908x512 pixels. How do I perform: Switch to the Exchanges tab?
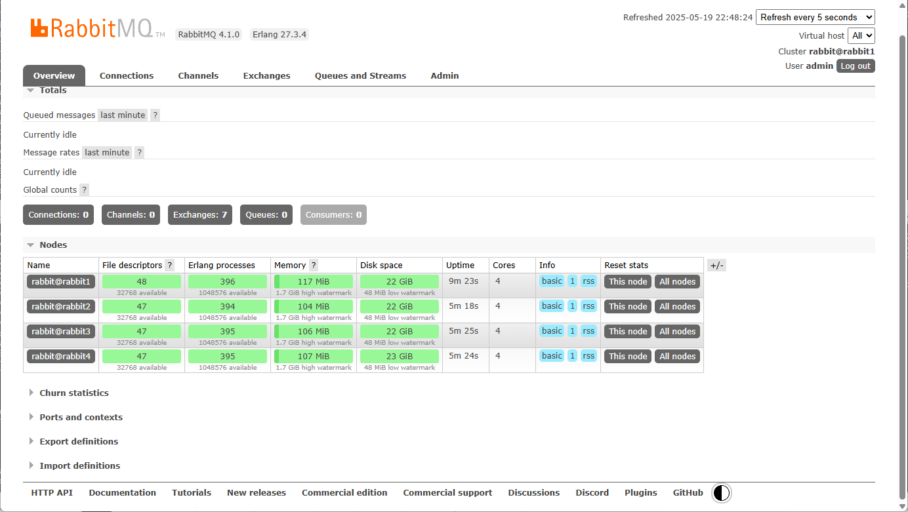[266, 75]
